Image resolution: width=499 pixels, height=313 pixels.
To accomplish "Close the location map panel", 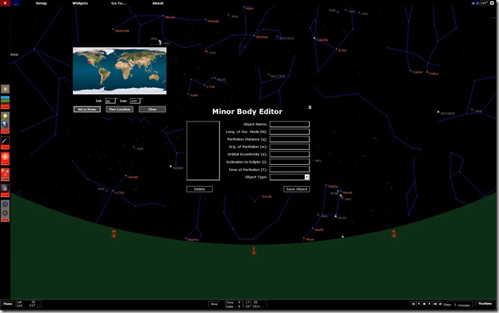I will coord(152,109).
